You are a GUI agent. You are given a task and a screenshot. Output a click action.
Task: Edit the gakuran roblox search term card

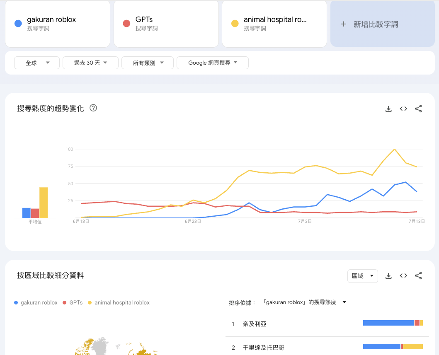pyautogui.click(x=58, y=24)
